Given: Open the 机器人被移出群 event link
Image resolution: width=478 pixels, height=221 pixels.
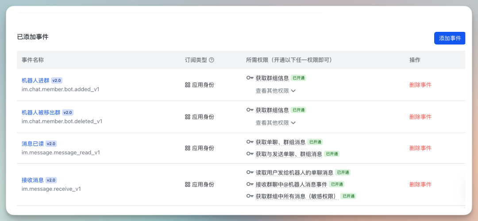Looking at the screenshot, I should pyautogui.click(x=41, y=113).
